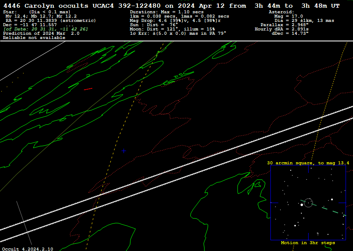
Task: Select the '1km = 0.038 secs, 1mas = 0.082 secs' line
Action: (180, 16)
